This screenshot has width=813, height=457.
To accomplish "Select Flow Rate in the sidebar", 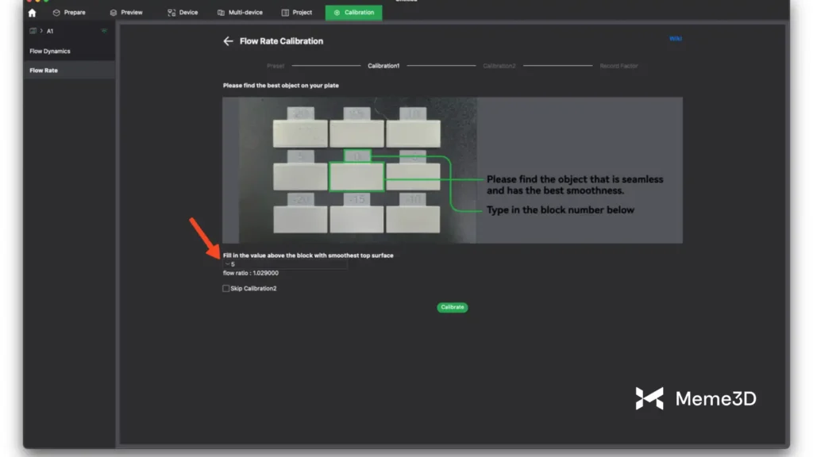I will pos(44,71).
